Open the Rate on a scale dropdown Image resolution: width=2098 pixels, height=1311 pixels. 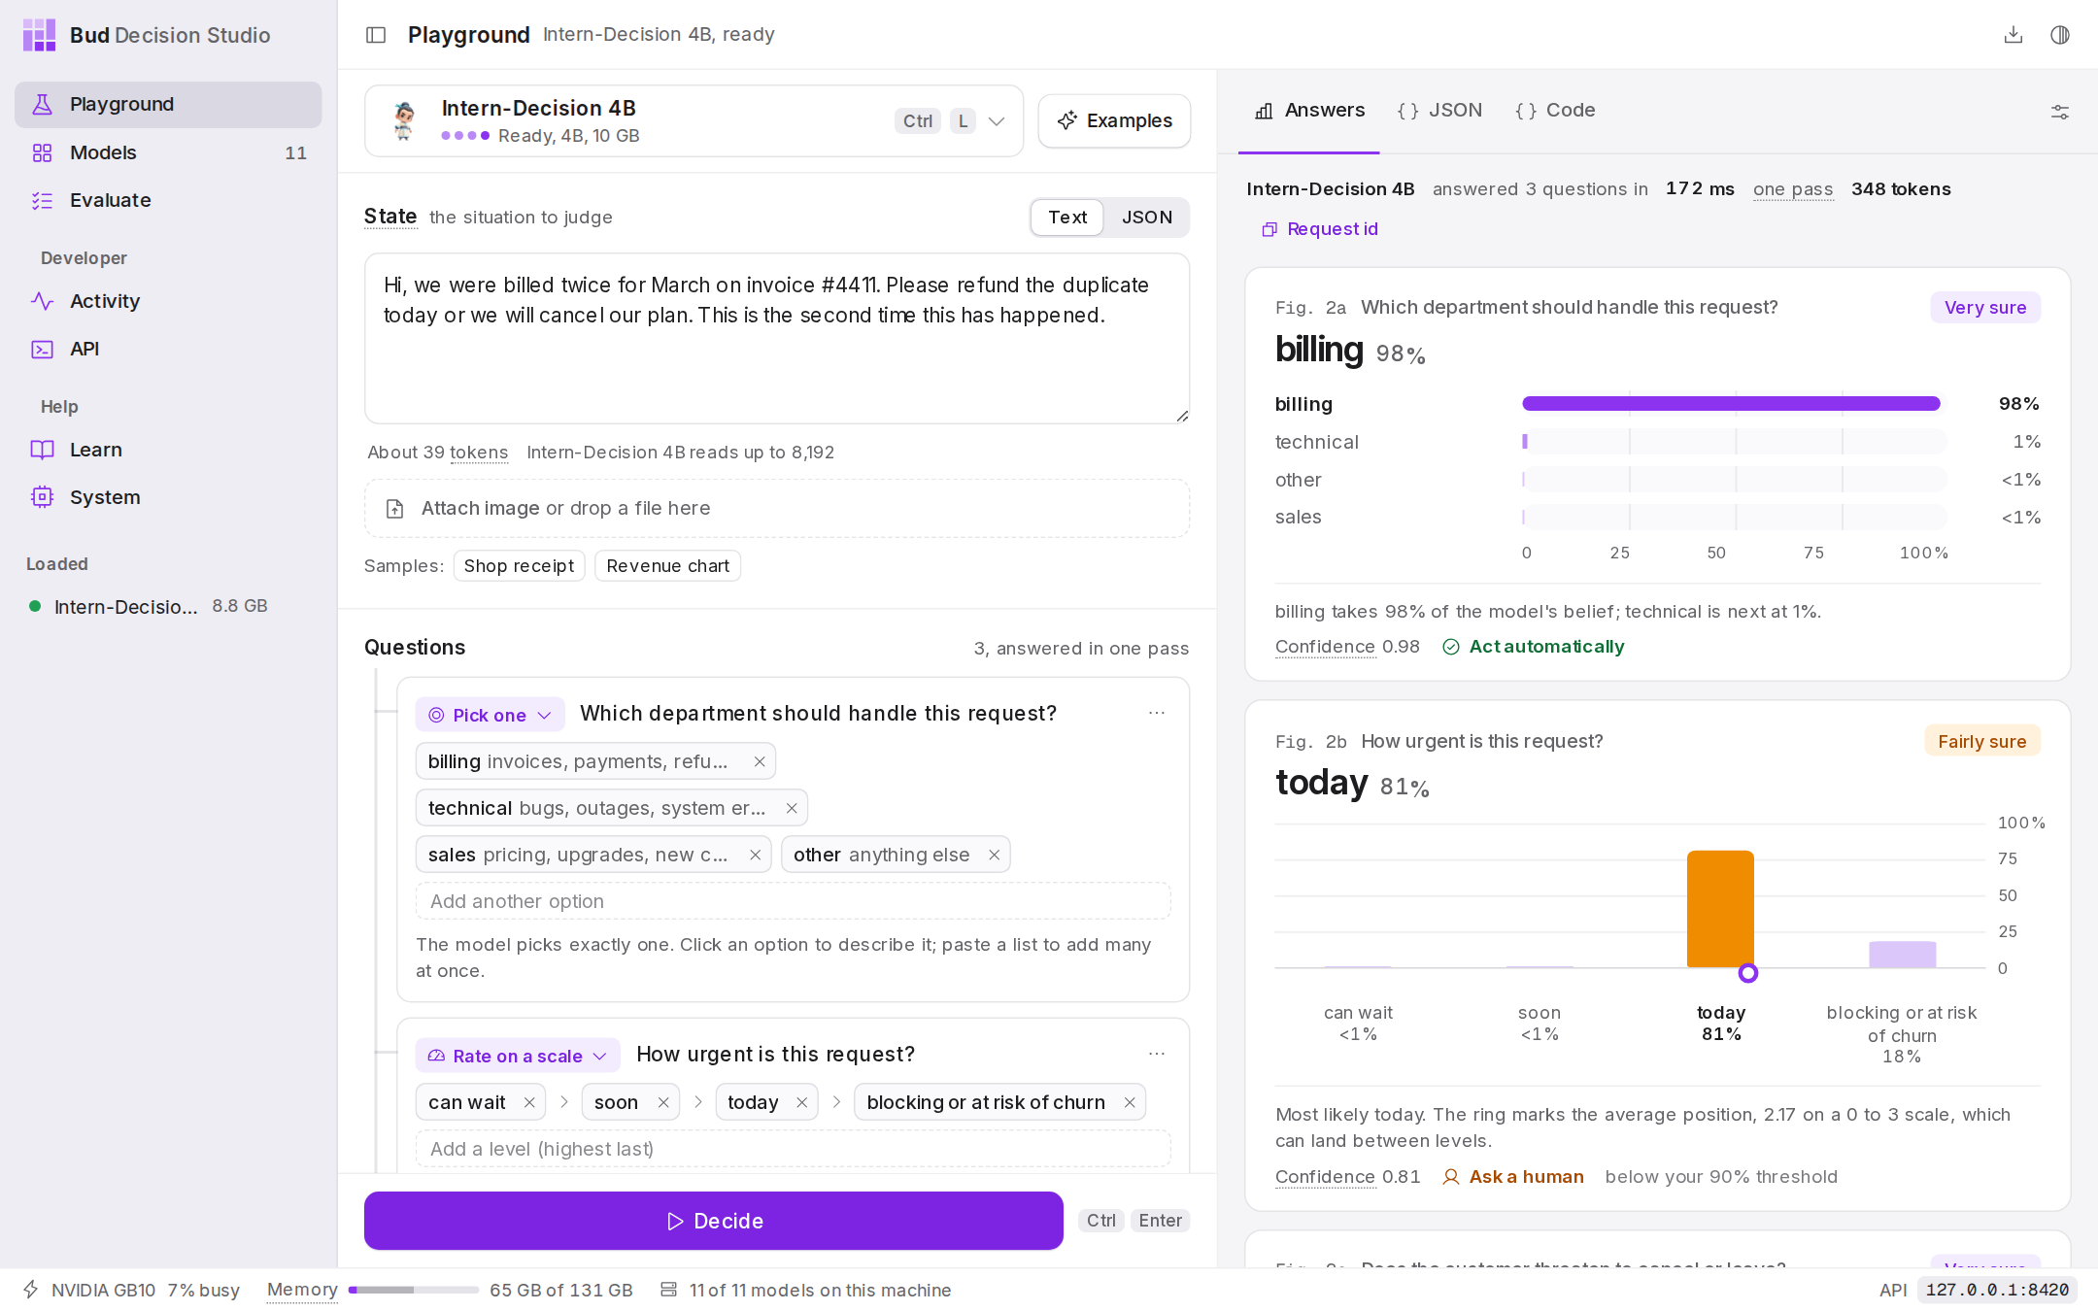[518, 1056]
